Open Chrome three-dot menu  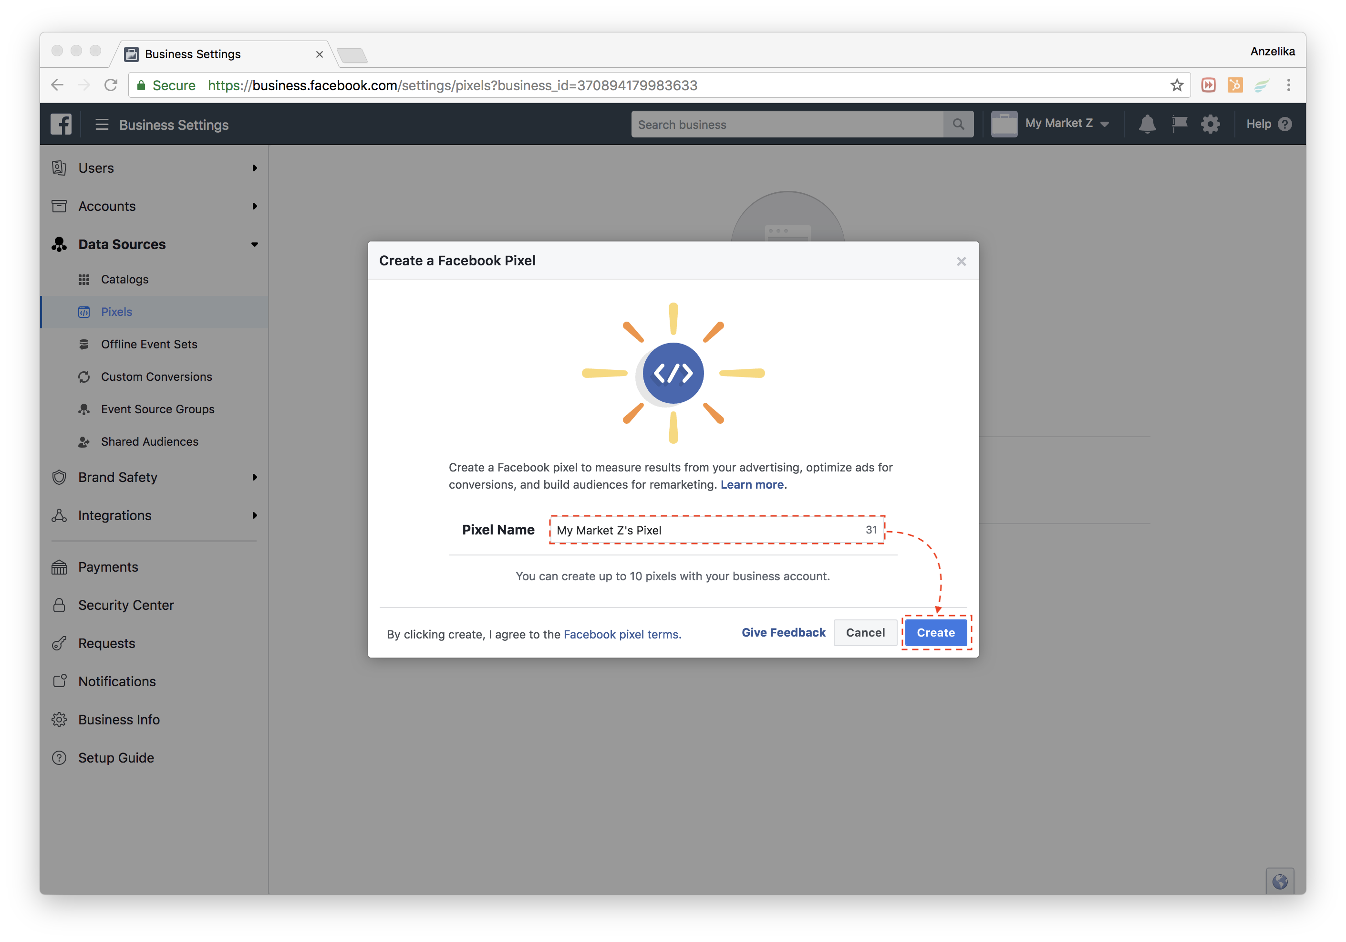[1289, 85]
